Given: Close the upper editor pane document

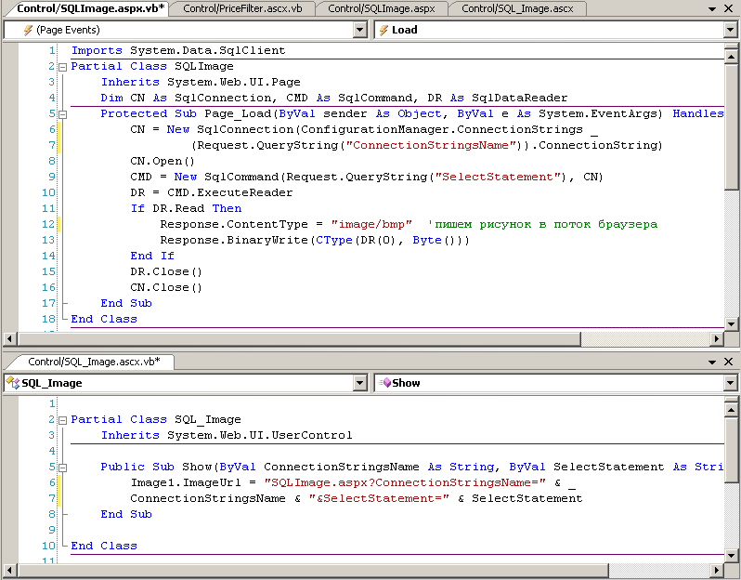Looking at the screenshot, I should coord(729,8).
